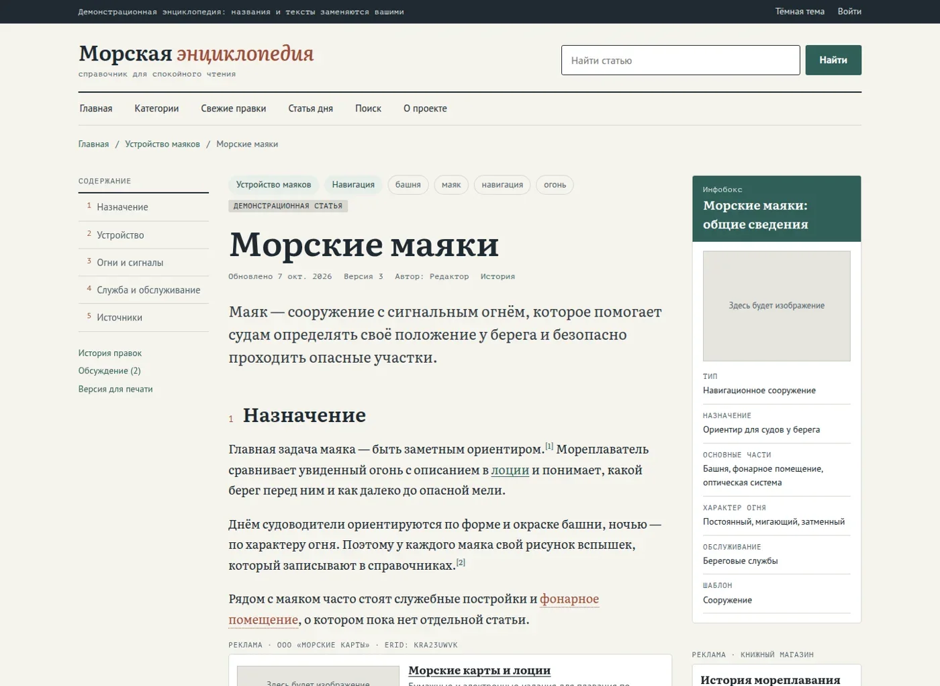Jump to contents entry Устройство

(144, 235)
